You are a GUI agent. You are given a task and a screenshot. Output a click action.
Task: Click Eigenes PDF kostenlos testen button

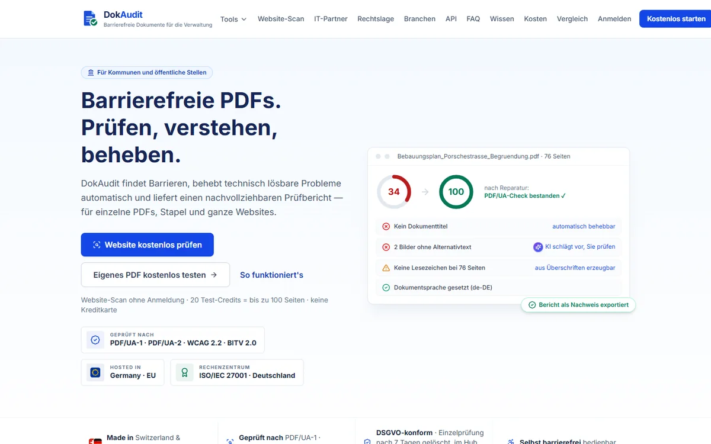[155, 275]
